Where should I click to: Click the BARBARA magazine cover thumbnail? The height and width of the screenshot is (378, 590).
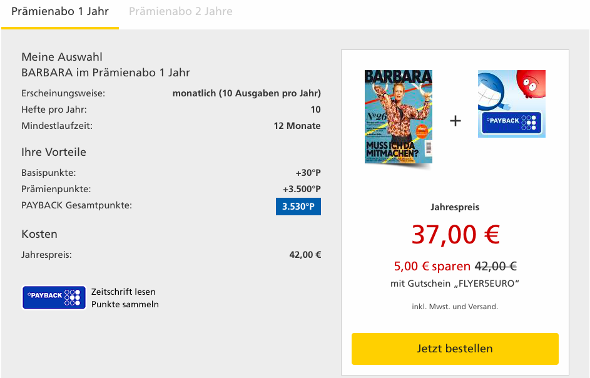399,117
